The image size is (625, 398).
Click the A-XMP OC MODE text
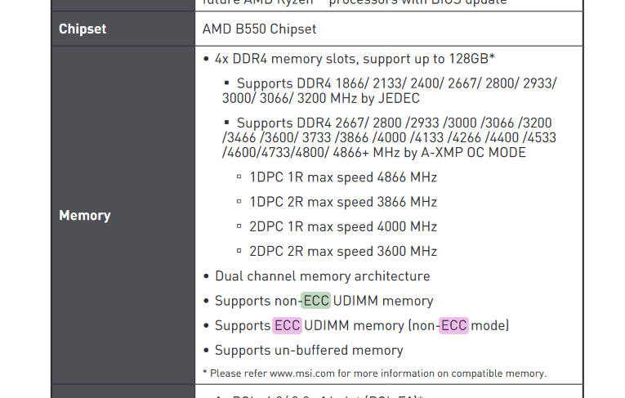(475, 153)
